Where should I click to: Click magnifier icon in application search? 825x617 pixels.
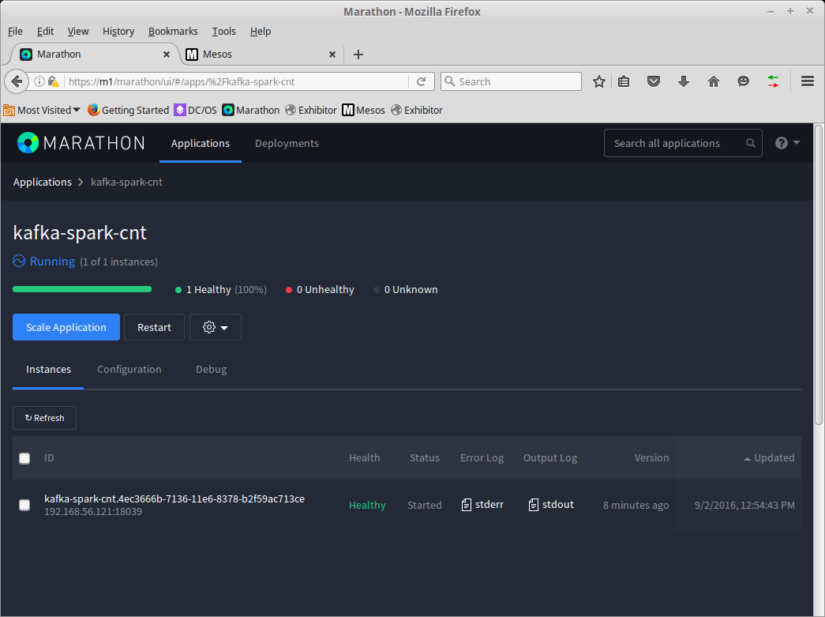[751, 143]
